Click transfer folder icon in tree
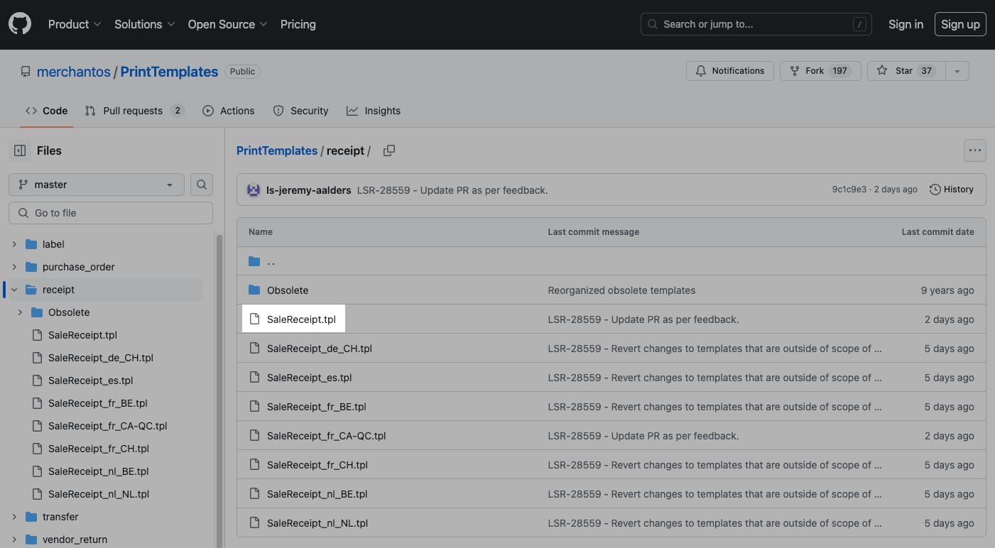The width and height of the screenshot is (995, 548). coord(31,517)
